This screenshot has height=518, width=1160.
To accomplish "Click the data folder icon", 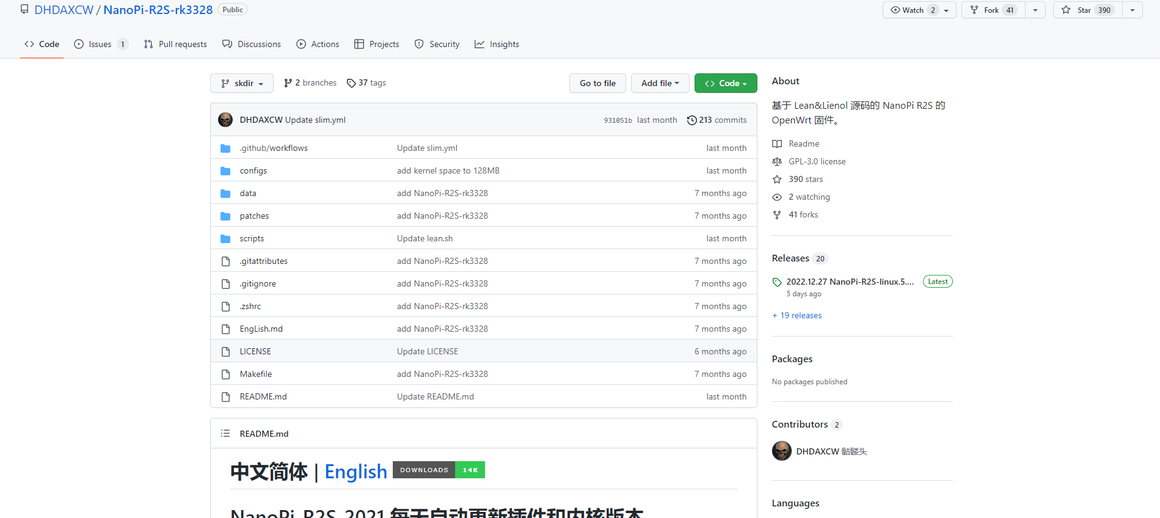I will click(225, 193).
